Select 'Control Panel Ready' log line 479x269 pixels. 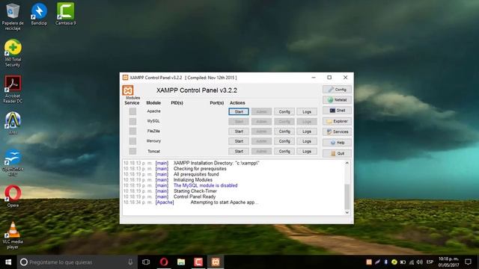pyautogui.click(x=195, y=197)
